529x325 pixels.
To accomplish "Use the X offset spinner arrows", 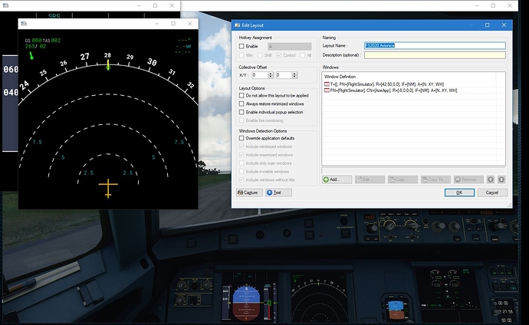I will tap(271, 75).
